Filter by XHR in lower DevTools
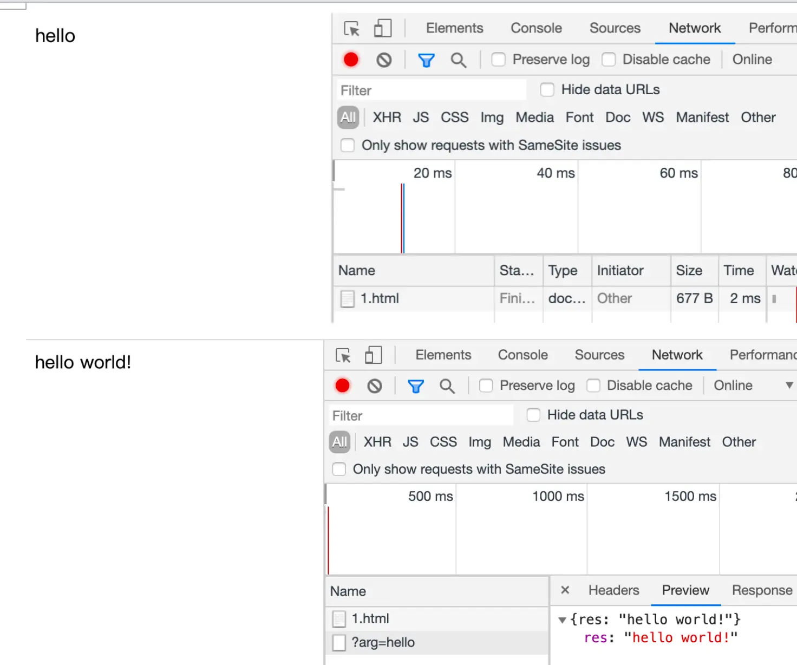Image resolution: width=797 pixels, height=665 pixels. pos(377,442)
